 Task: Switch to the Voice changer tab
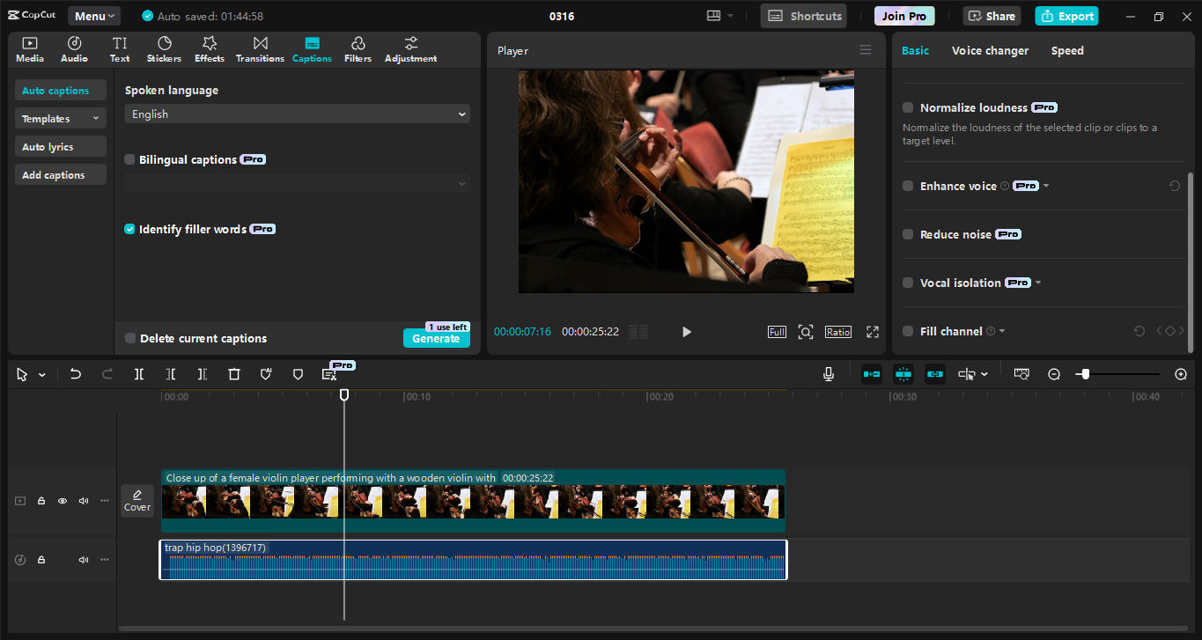(x=990, y=50)
